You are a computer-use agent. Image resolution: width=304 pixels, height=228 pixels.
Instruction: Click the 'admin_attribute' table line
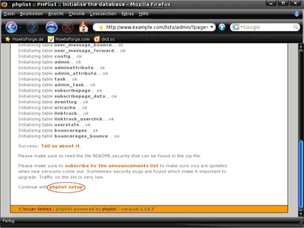tap(63, 73)
